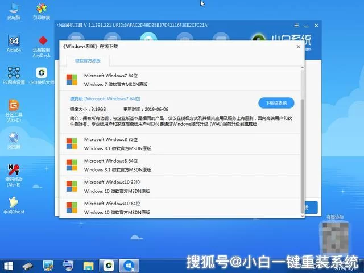Open the 此电脑 desktop icon
Viewport: 364px width, 273px height.
(x=14, y=10)
